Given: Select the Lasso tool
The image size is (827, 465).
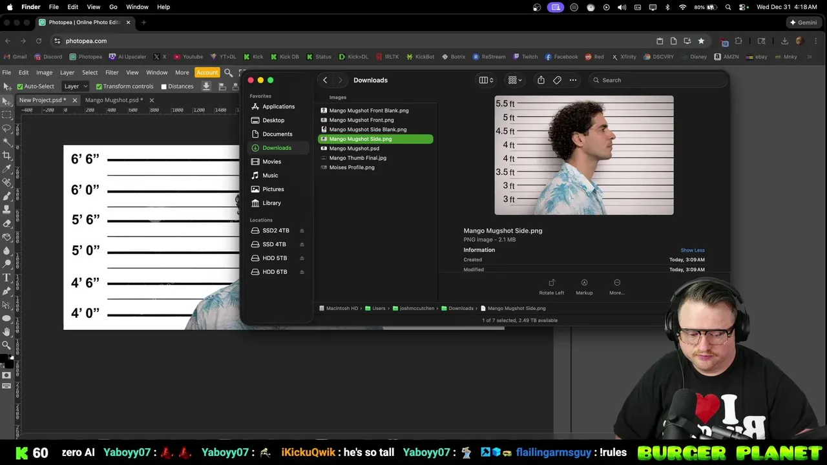Looking at the screenshot, I should [6, 129].
